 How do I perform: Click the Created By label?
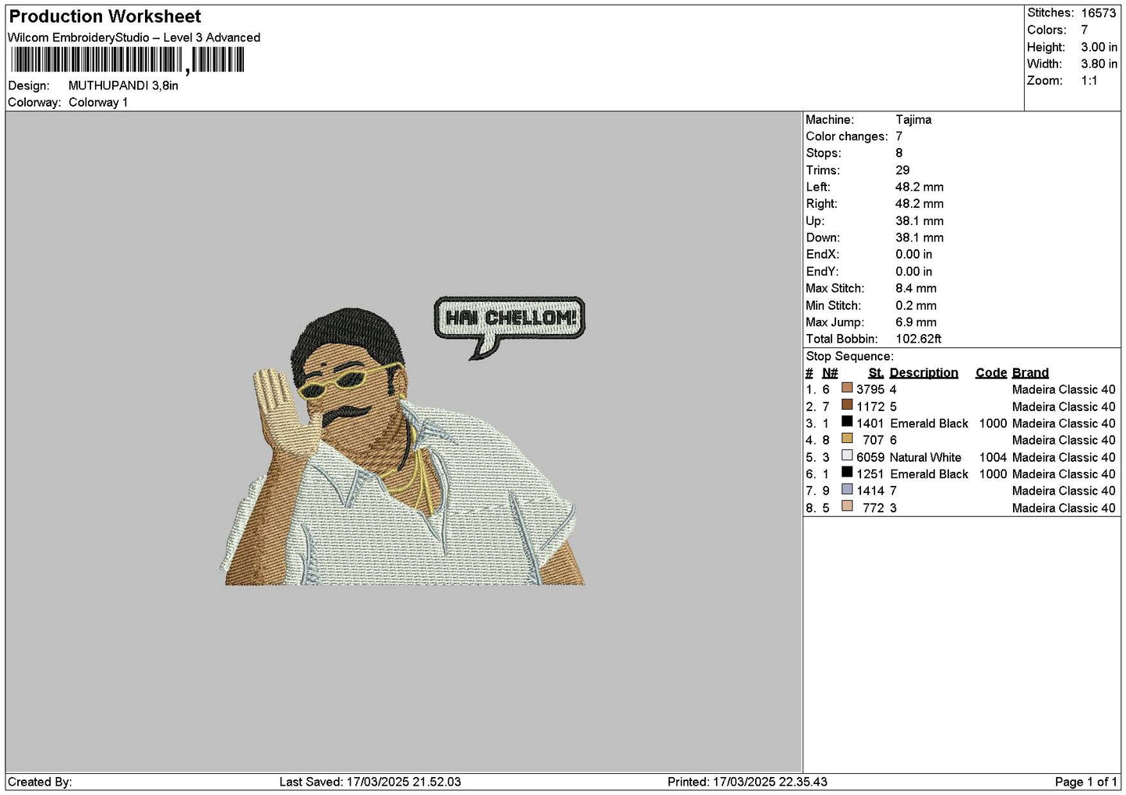coord(40,782)
